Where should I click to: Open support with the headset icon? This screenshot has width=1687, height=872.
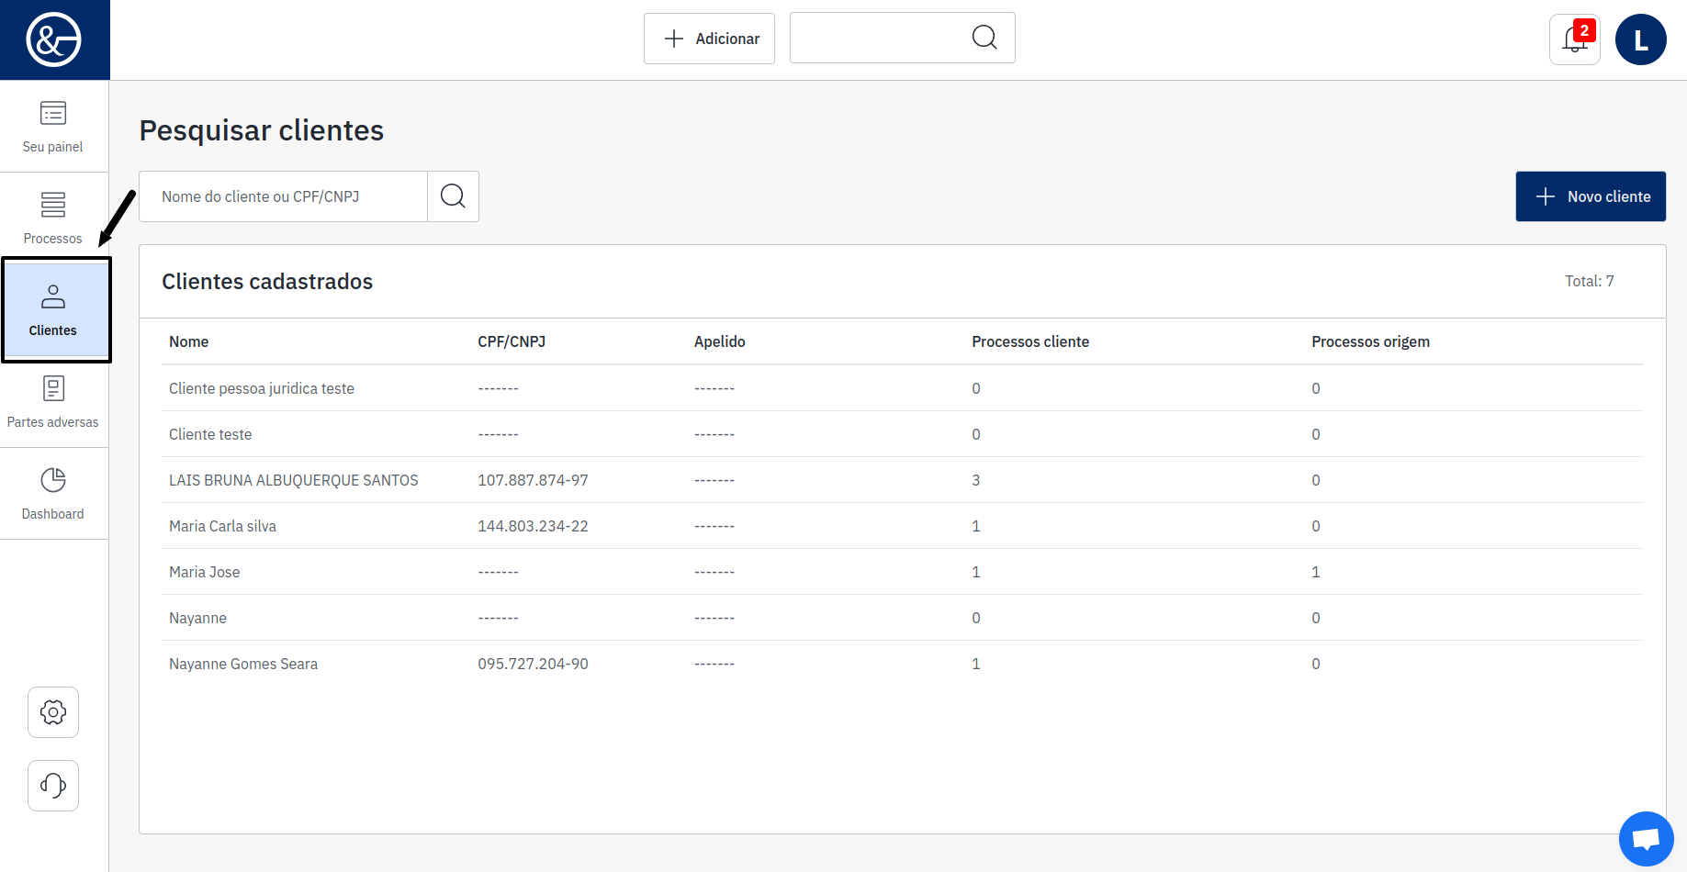(53, 786)
